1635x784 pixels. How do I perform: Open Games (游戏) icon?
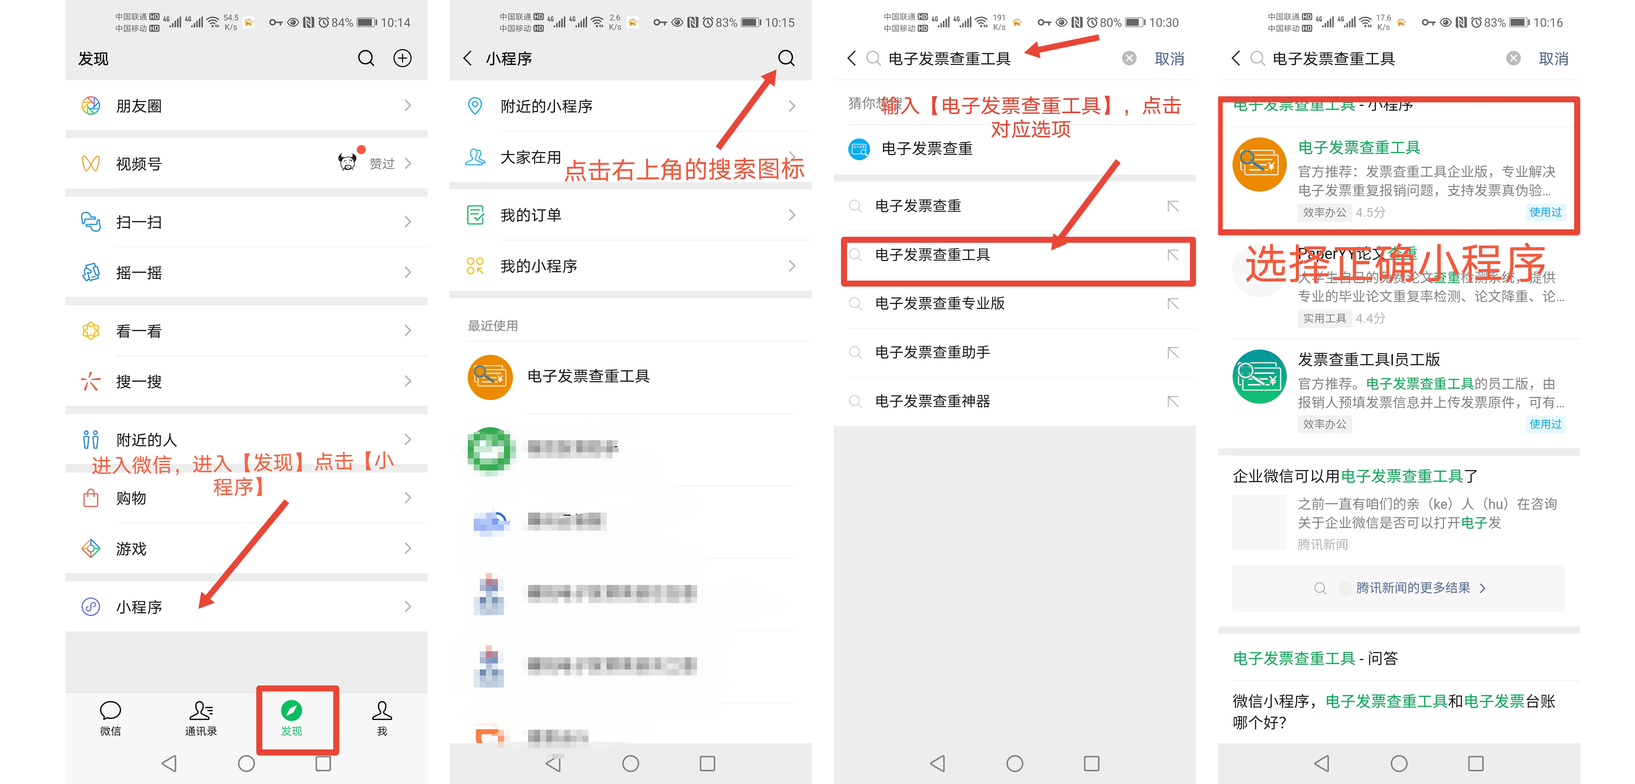pyautogui.click(x=91, y=548)
